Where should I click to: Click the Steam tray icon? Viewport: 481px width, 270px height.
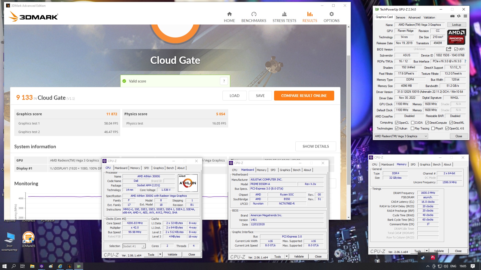tap(423, 257)
